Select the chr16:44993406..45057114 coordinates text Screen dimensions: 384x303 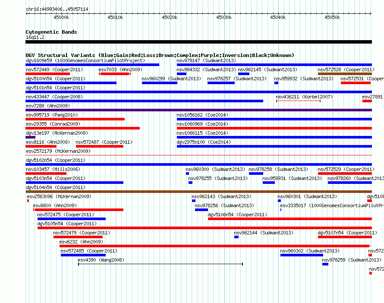(57, 9)
